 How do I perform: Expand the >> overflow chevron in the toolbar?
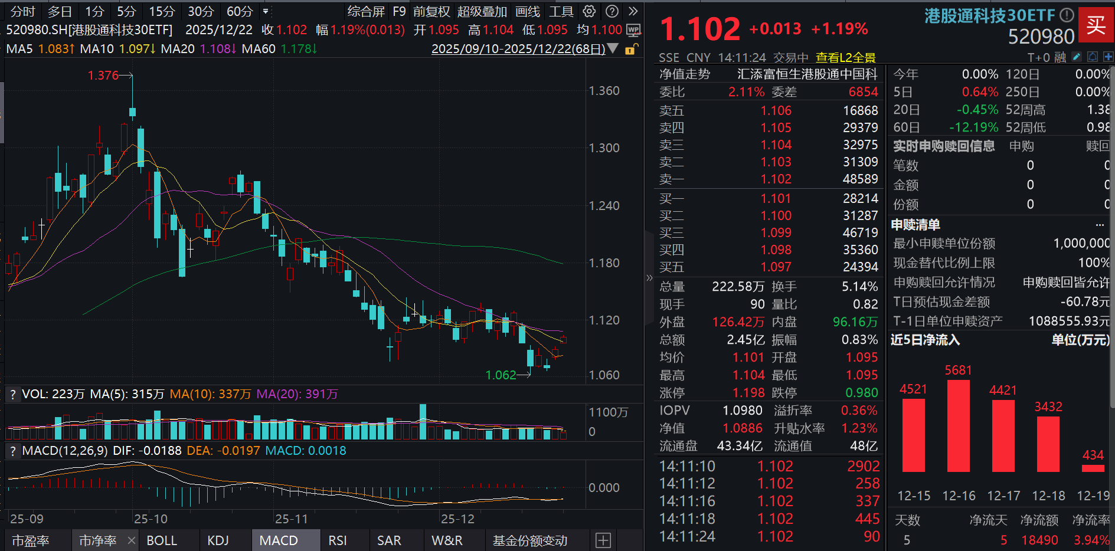tap(632, 11)
